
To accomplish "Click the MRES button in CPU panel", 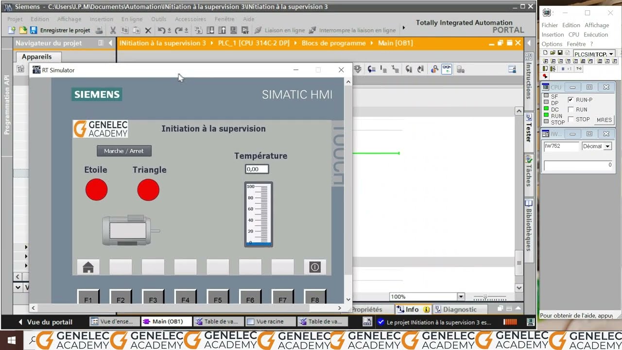I will point(605,120).
